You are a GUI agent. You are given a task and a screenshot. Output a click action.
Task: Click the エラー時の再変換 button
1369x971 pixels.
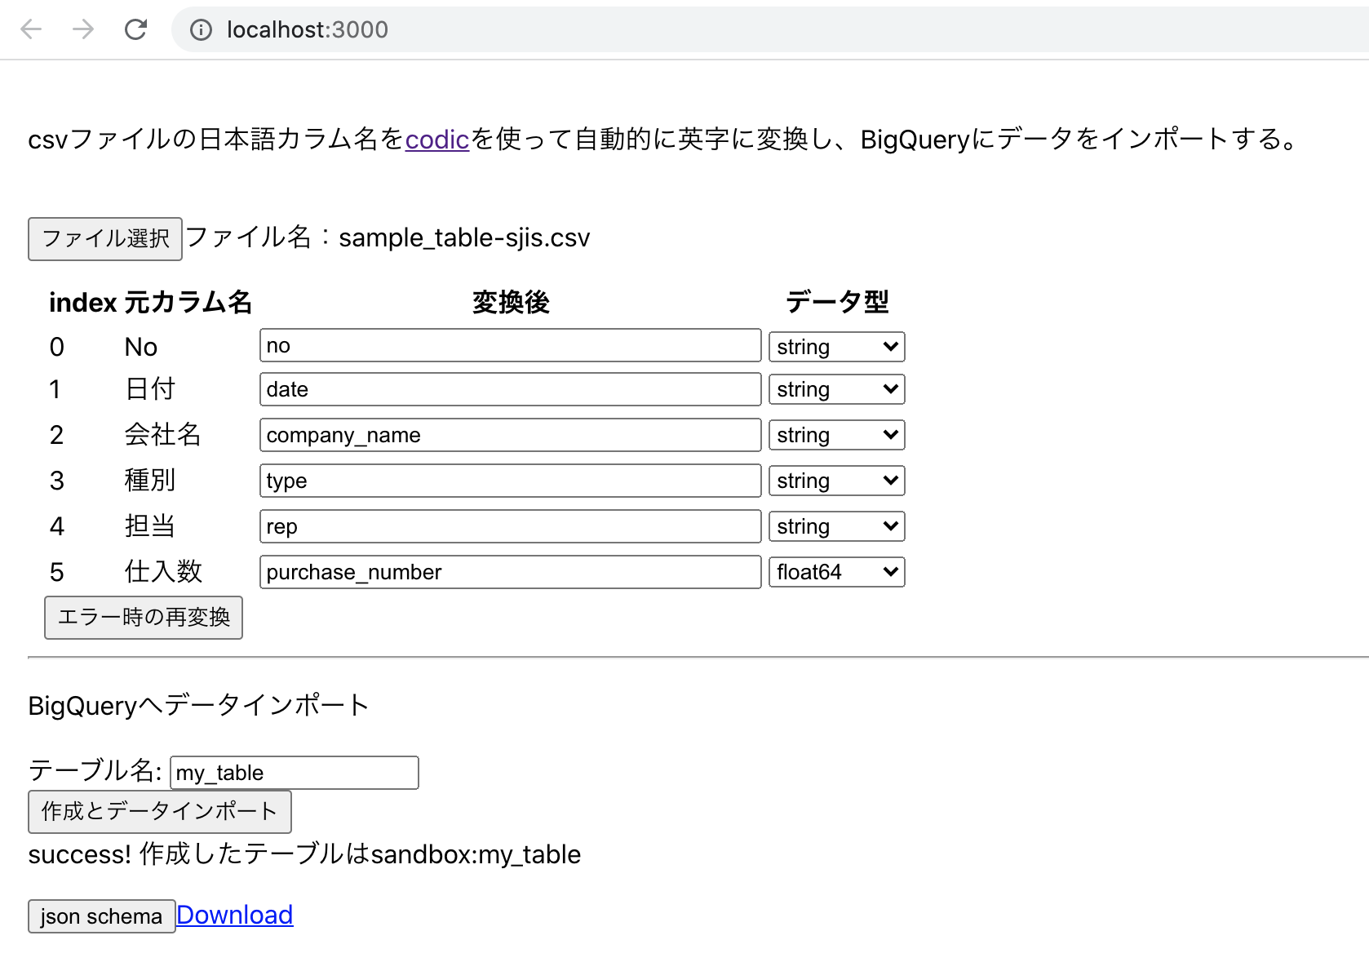tap(143, 618)
